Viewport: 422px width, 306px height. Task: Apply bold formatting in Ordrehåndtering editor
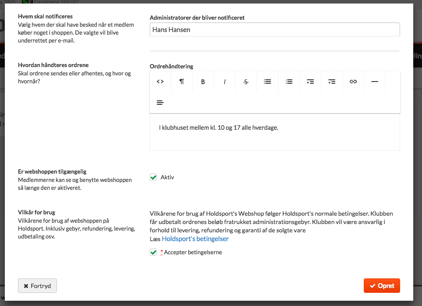point(203,82)
